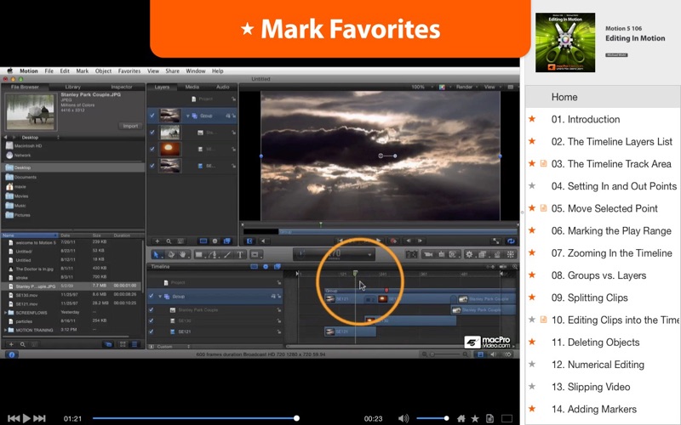Click the home icon in the player bar
The height and width of the screenshot is (425, 681).
(461, 418)
